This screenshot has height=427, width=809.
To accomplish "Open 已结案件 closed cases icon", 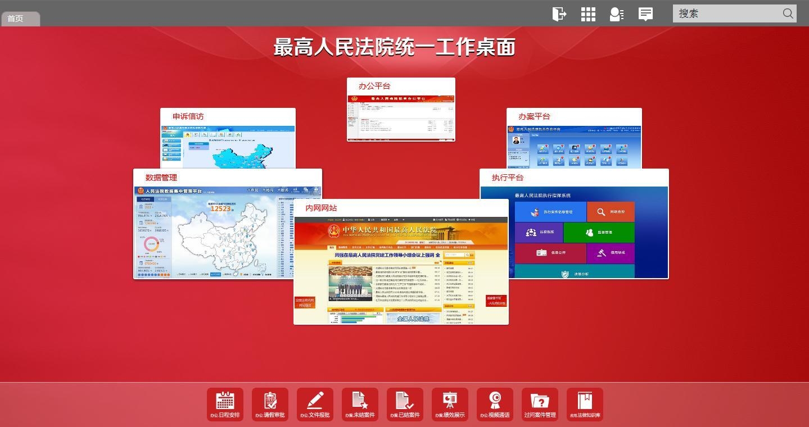I will (x=405, y=404).
